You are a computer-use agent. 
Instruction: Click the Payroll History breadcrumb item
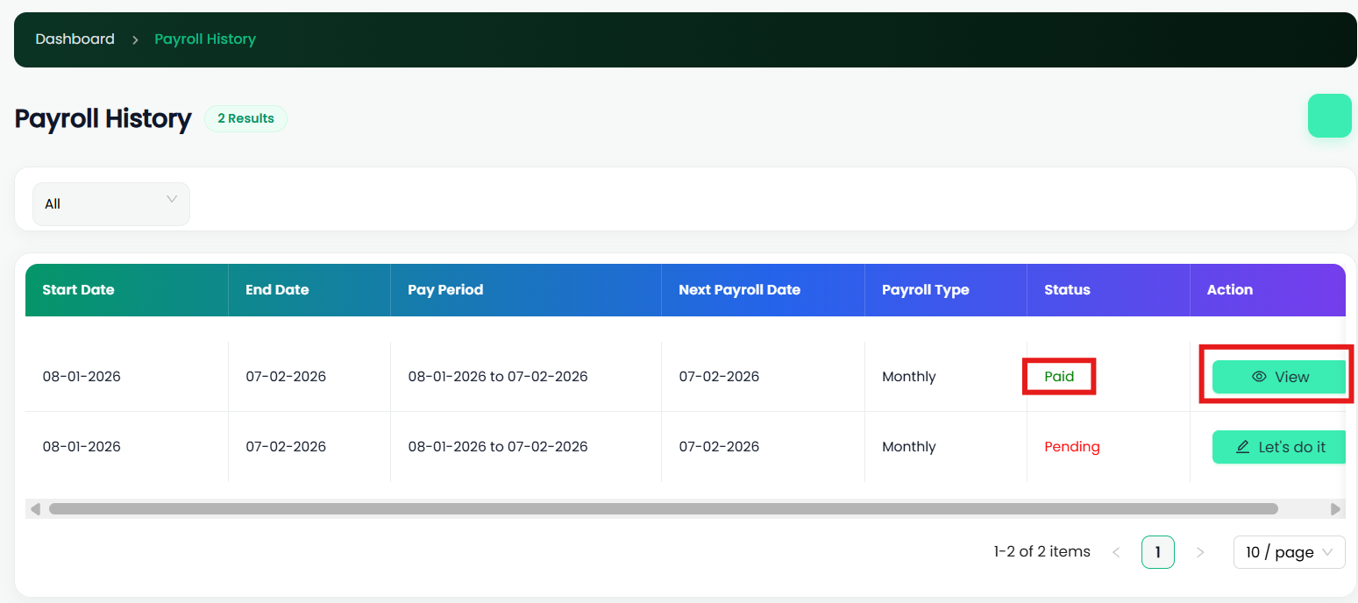pyautogui.click(x=205, y=39)
